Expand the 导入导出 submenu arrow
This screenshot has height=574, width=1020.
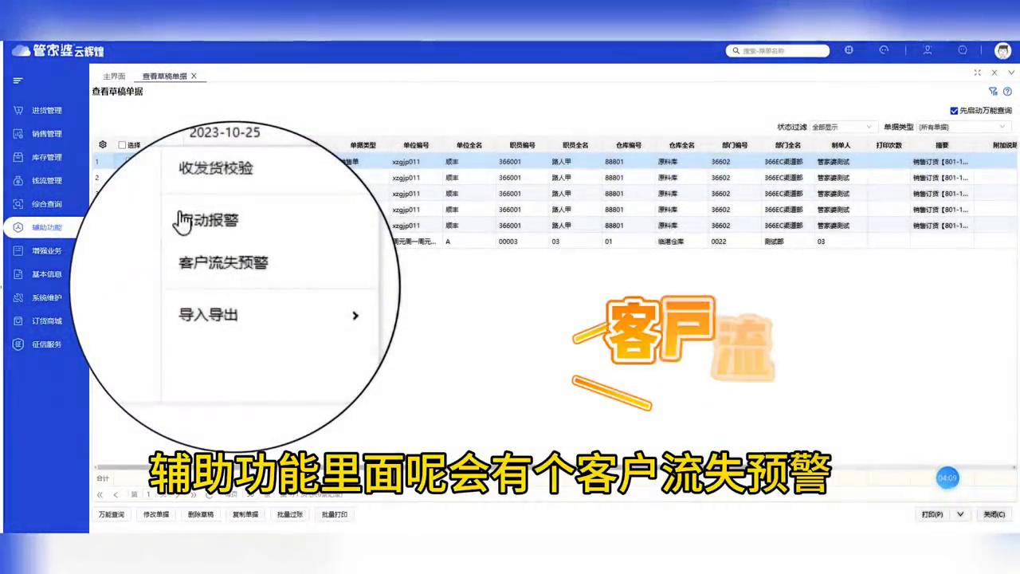pyautogui.click(x=355, y=316)
